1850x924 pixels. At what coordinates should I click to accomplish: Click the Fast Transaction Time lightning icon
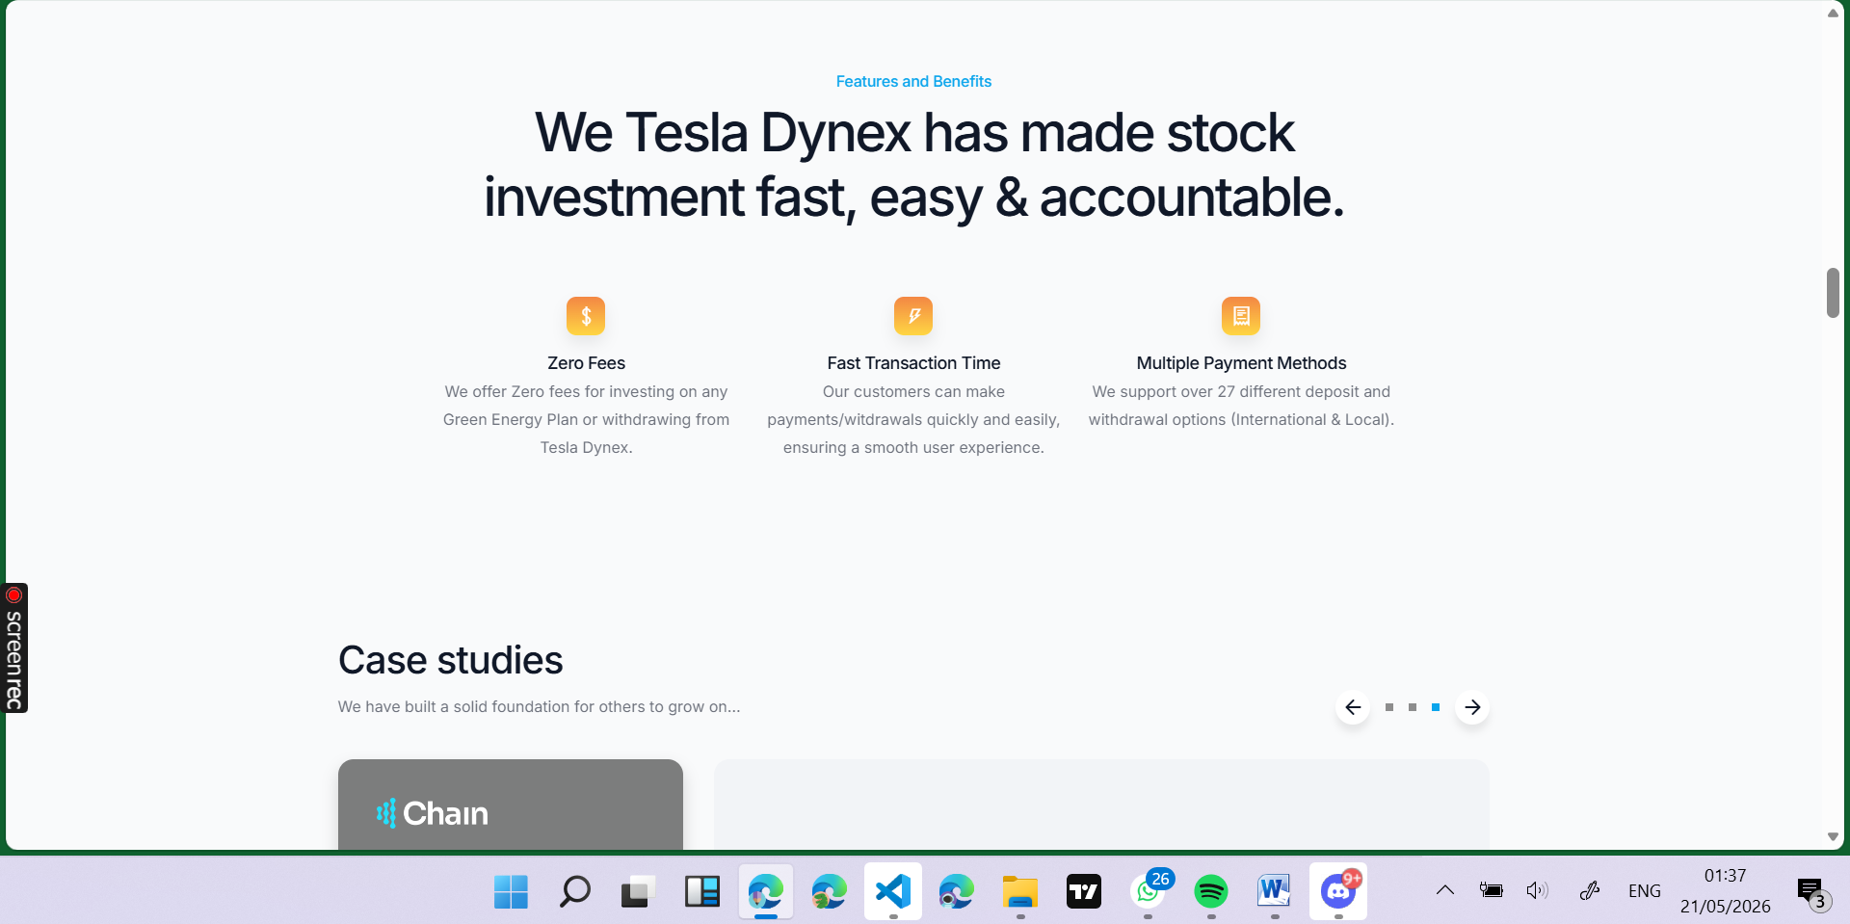(913, 316)
